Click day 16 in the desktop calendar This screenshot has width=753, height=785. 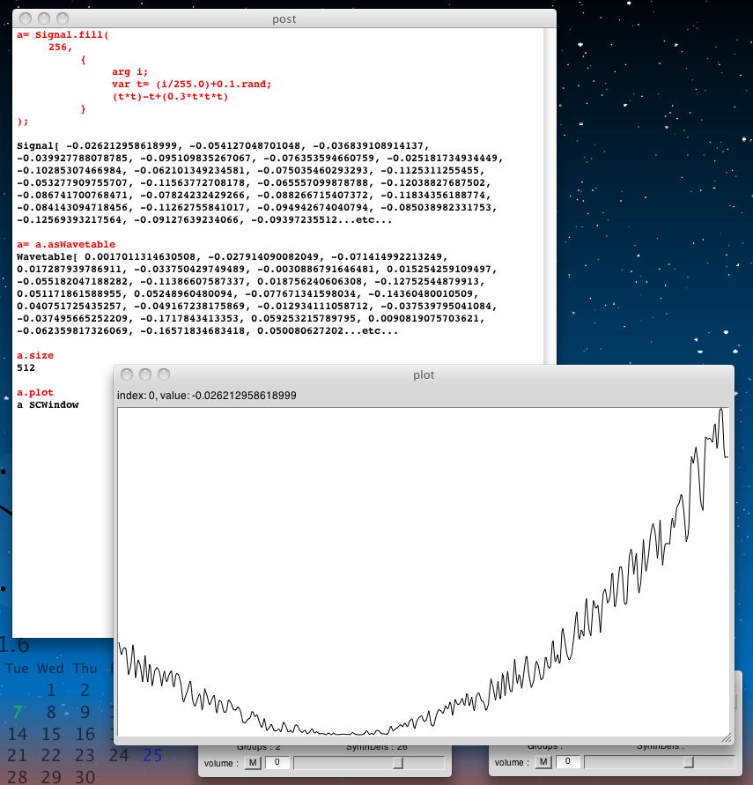point(85,734)
